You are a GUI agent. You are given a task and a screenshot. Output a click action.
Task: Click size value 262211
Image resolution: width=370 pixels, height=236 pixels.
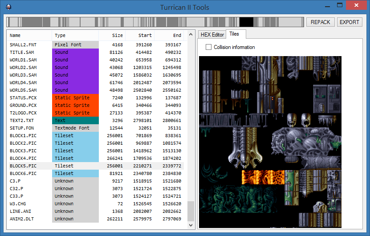[x=115, y=219]
